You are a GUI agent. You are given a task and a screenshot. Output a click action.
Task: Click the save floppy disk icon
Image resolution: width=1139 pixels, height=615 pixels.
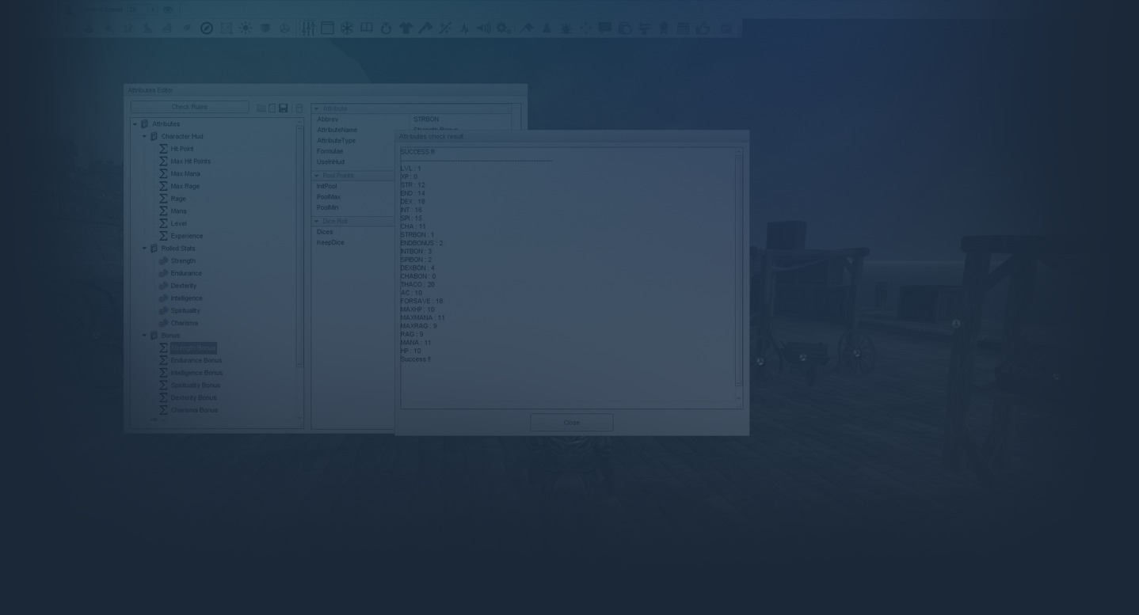(283, 108)
